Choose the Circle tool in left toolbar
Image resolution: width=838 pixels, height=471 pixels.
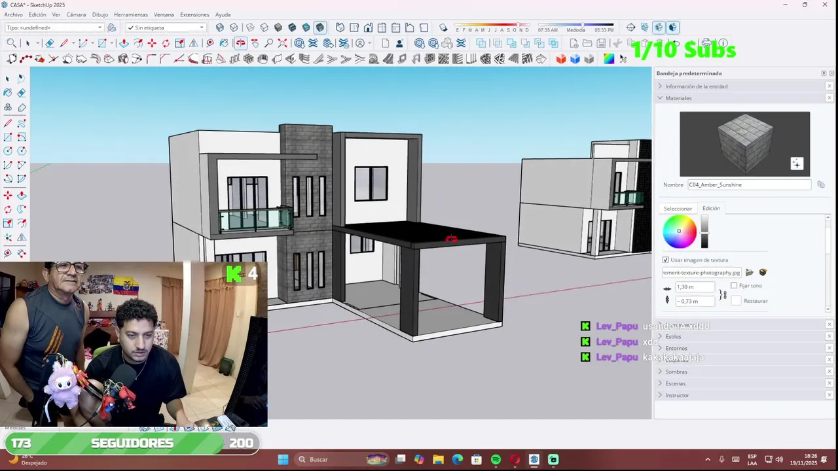[x=8, y=151]
